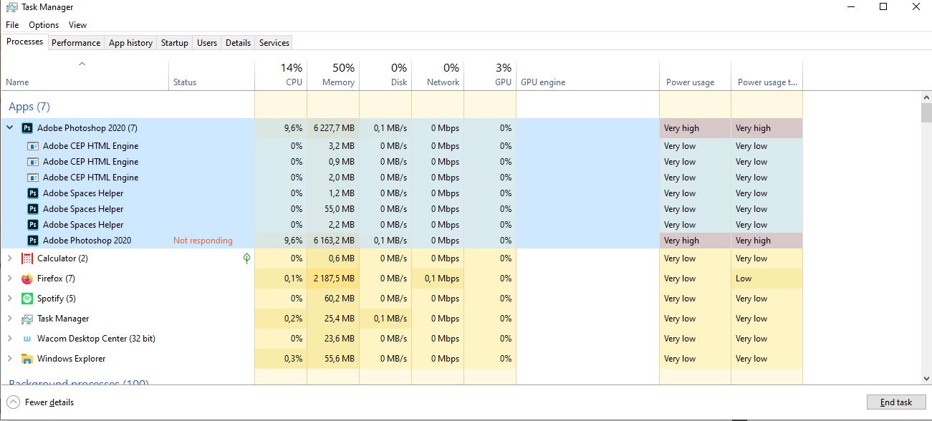Click the Calculator app icon
The height and width of the screenshot is (421, 932).
point(27,258)
